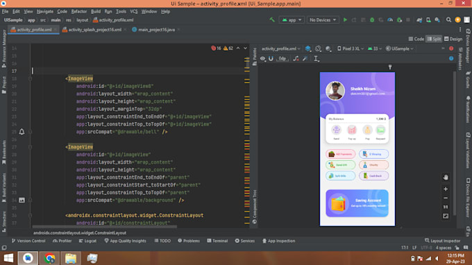Go to next highlighted error arrow

(x=245, y=48)
